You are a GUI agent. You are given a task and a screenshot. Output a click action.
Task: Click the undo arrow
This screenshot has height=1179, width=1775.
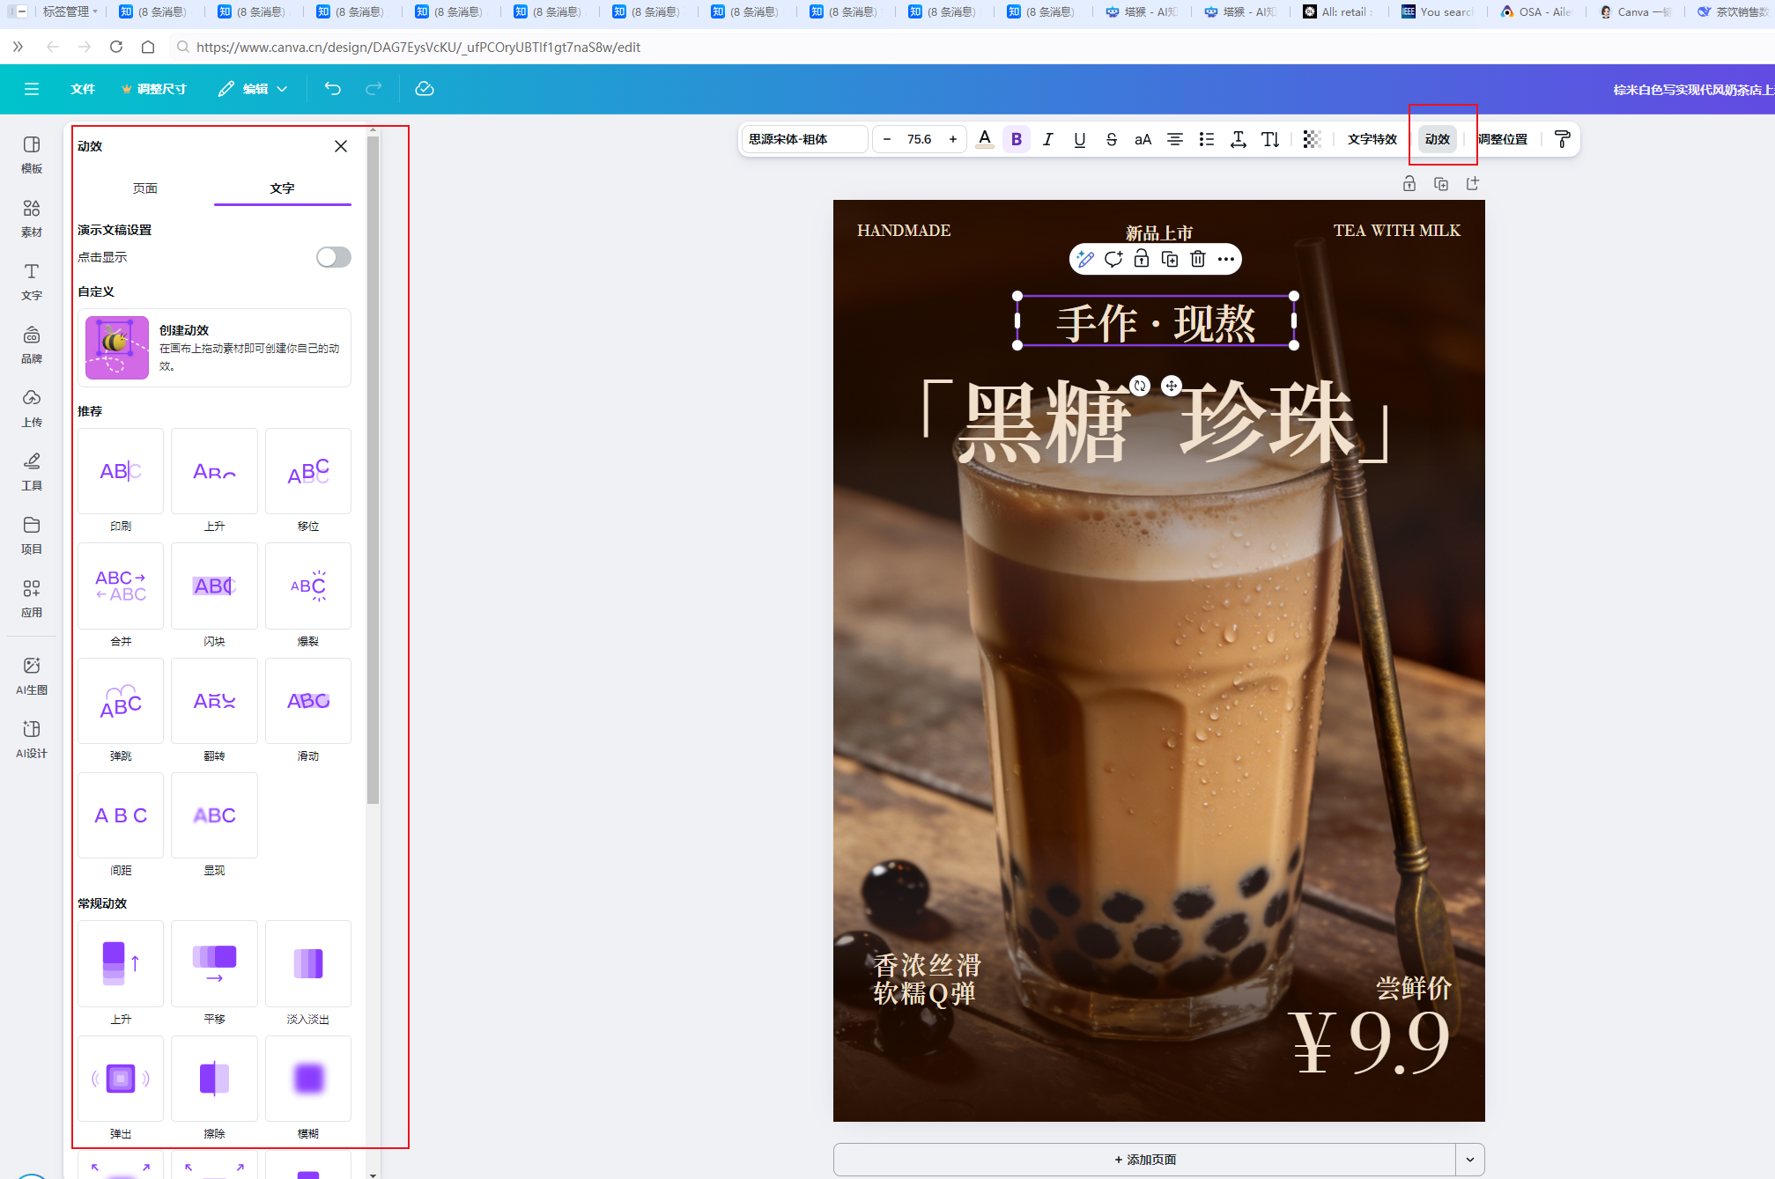[x=332, y=89]
